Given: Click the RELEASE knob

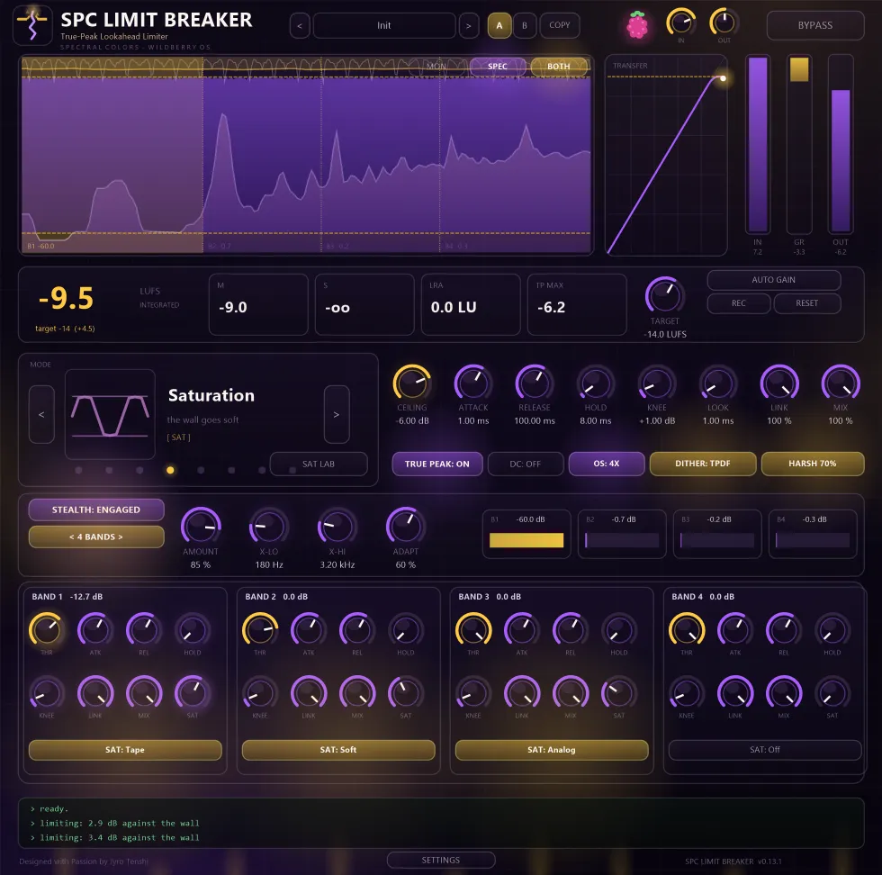Looking at the screenshot, I should tap(535, 383).
